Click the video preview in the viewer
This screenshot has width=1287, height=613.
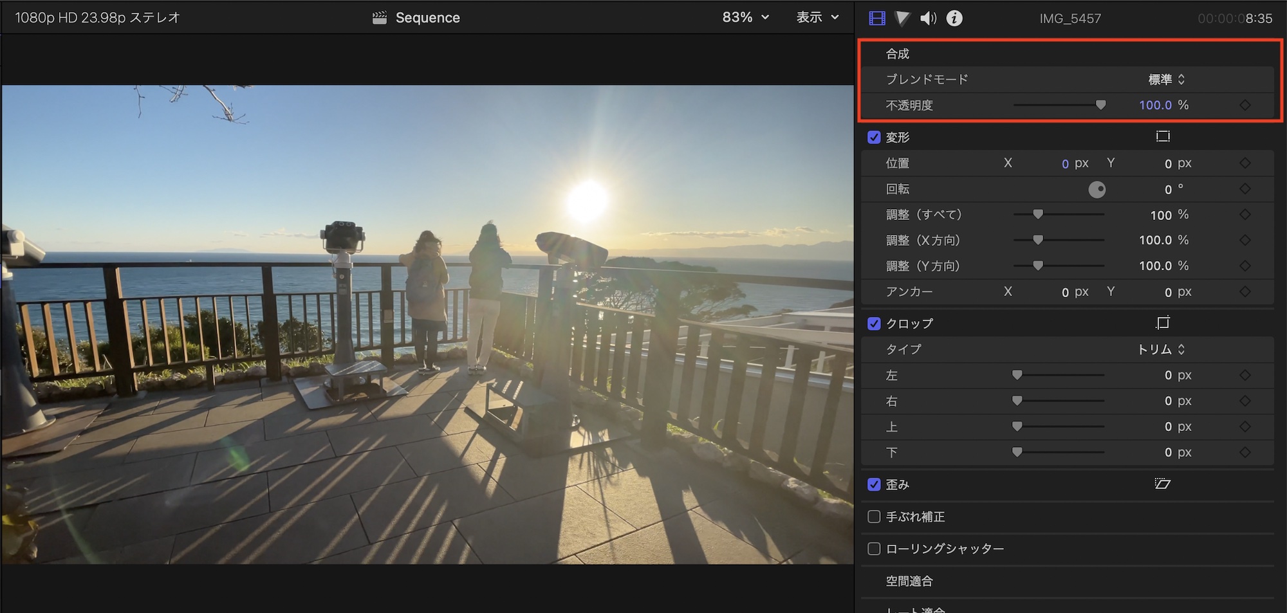click(427, 325)
